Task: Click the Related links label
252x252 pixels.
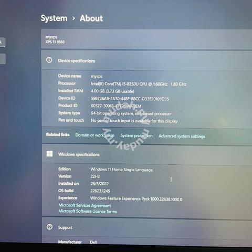Action: pos(58,134)
